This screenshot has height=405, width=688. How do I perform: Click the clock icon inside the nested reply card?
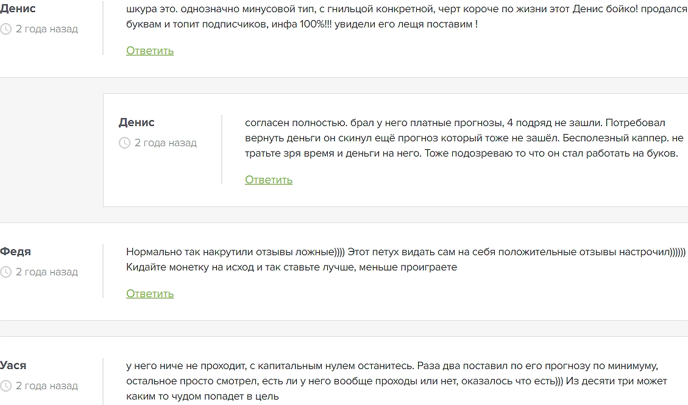[124, 143]
